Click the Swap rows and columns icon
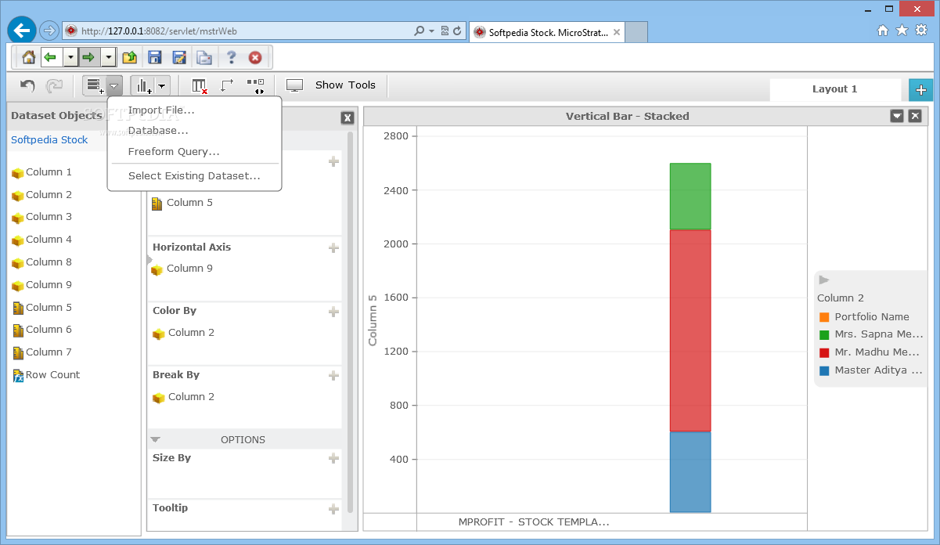Viewport: 940px width, 545px height. pyautogui.click(x=227, y=85)
